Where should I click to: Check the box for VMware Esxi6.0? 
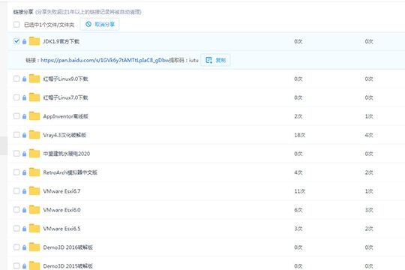[x=16, y=209]
